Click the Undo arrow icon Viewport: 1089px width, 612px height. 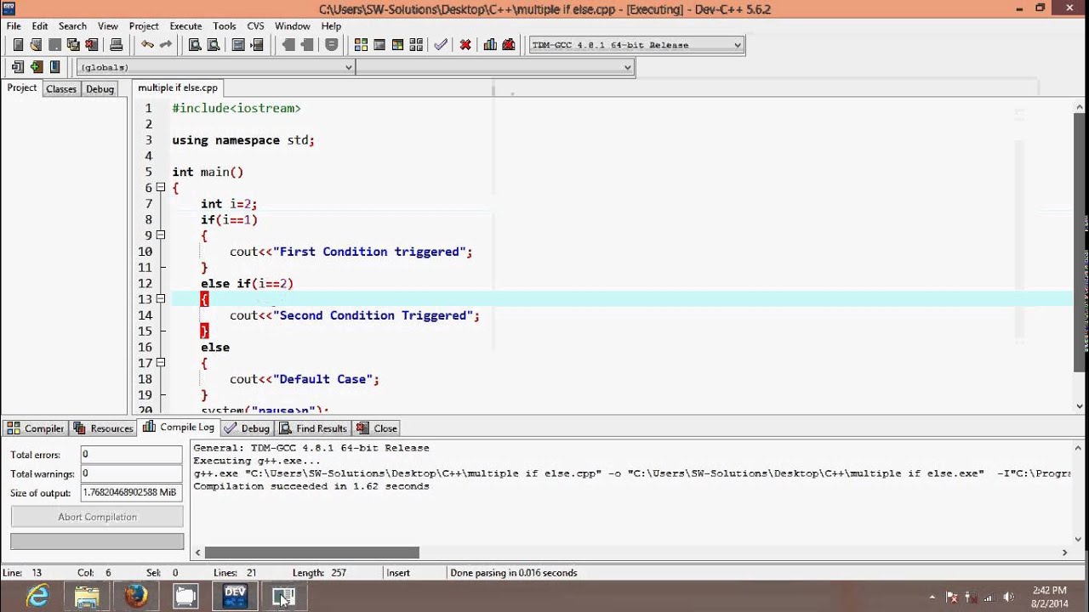pos(147,45)
